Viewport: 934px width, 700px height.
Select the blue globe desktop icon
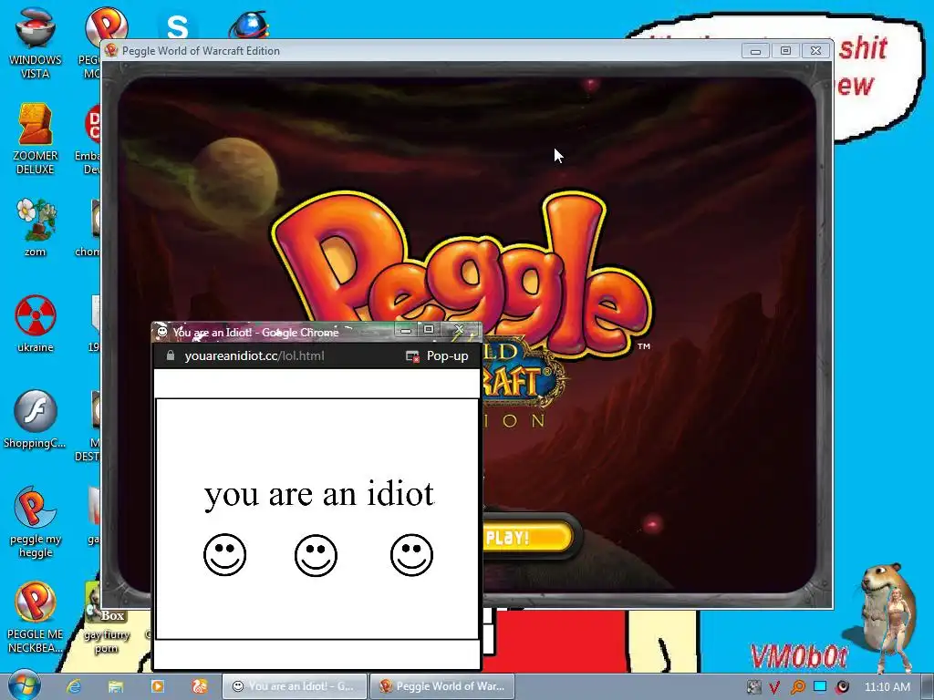(249, 26)
